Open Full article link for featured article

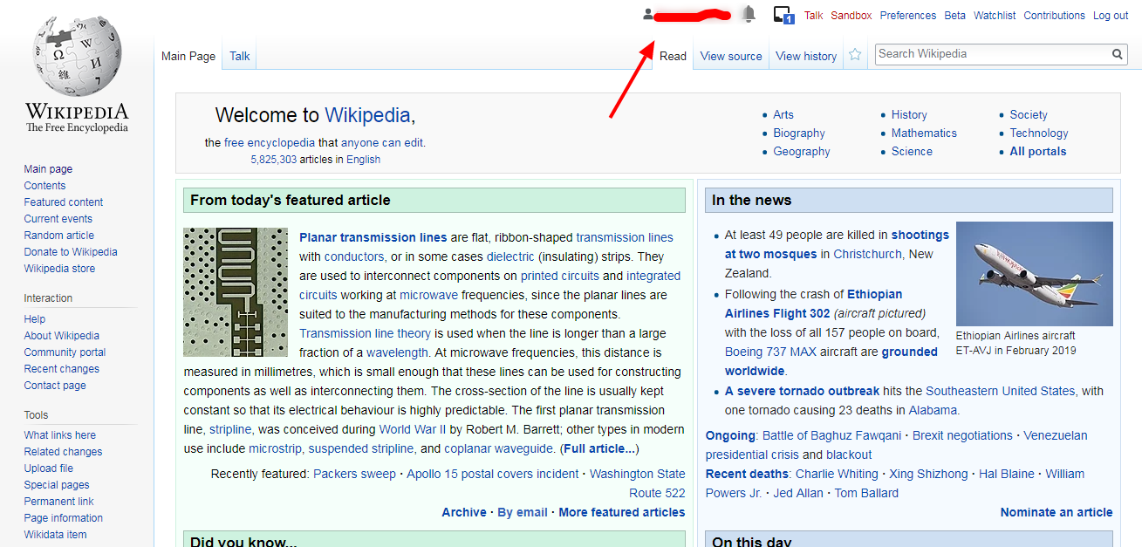tap(599, 448)
